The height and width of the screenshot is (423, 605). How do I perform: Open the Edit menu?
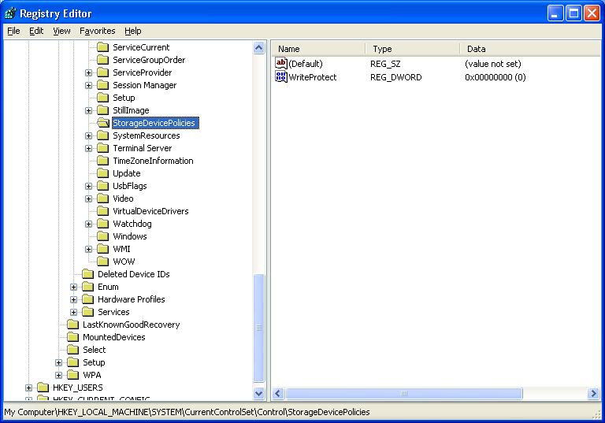pyautogui.click(x=36, y=31)
